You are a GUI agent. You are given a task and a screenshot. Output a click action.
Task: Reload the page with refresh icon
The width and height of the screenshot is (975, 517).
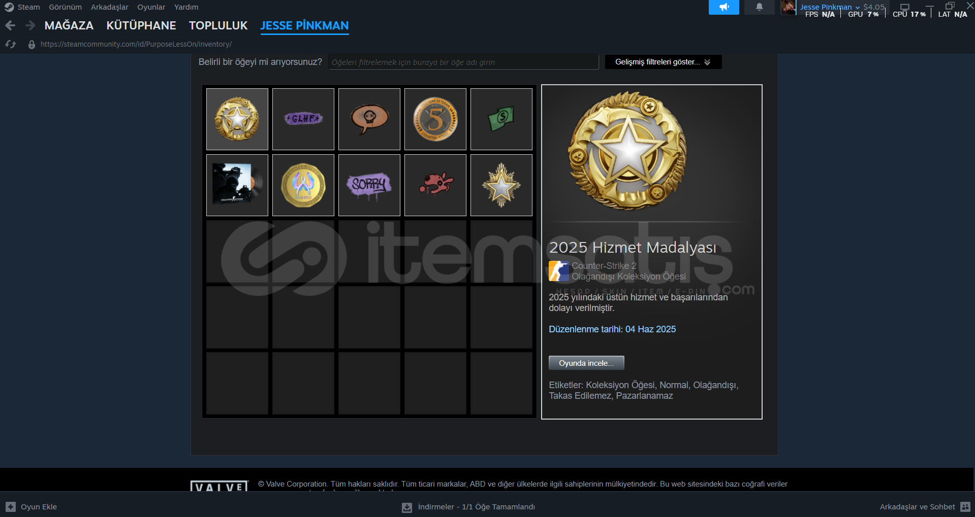[x=11, y=44]
